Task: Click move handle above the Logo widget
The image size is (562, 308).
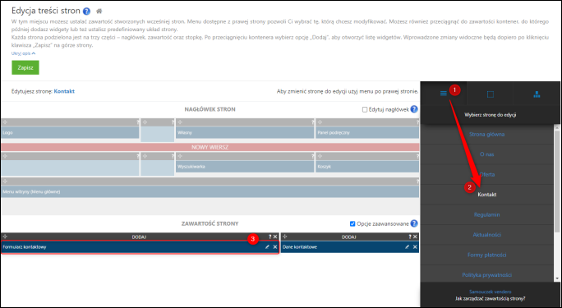Action: click(x=5, y=122)
